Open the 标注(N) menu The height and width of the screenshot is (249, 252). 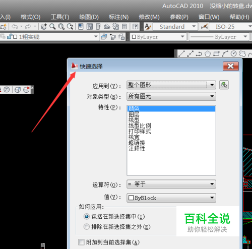pos(118,17)
